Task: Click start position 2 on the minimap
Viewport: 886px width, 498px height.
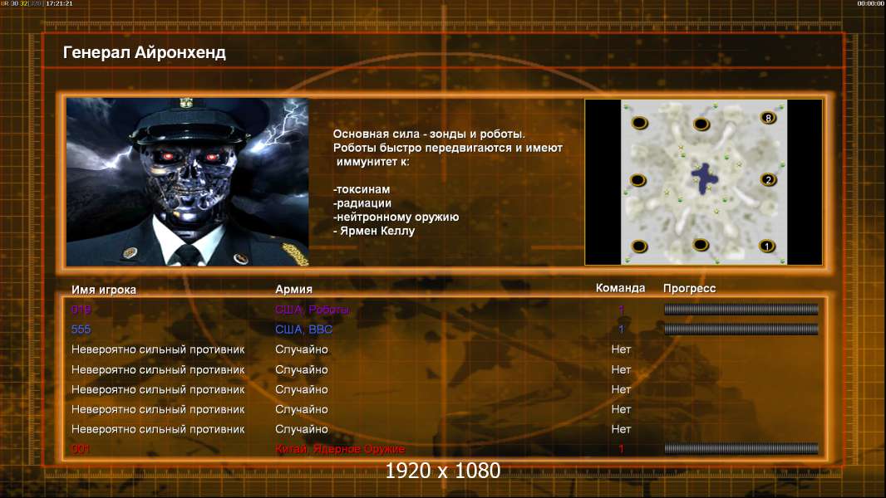Action: (768, 180)
